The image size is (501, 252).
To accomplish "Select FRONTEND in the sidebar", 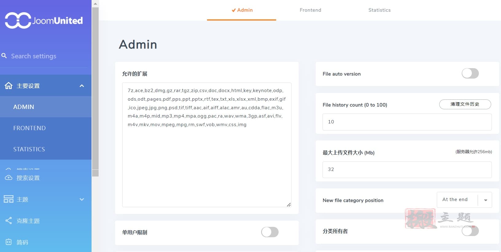I will 46,128.
